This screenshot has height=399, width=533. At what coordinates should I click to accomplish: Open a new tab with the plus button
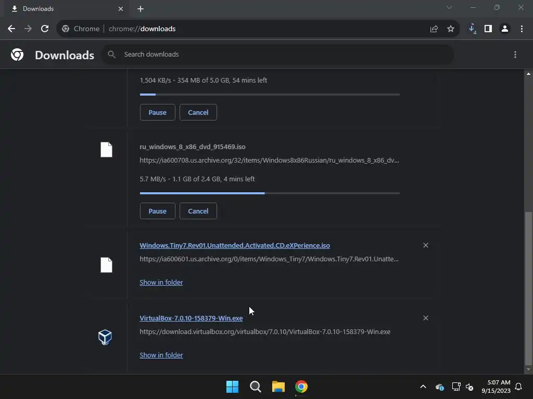141,9
